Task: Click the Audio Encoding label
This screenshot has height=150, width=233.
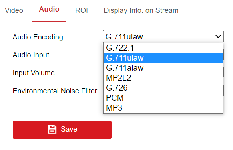Action: coord(38,37)
